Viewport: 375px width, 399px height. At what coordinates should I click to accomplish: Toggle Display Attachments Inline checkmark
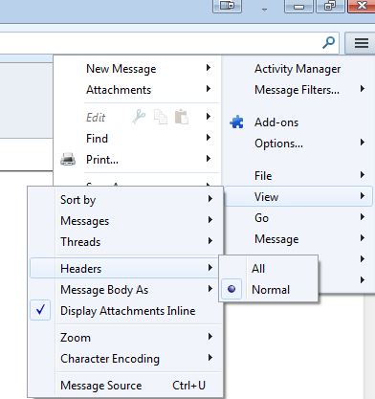coord(40,310)
